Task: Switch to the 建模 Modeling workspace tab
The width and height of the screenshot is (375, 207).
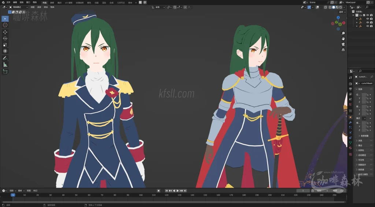Action: click(x=52, y=3)
